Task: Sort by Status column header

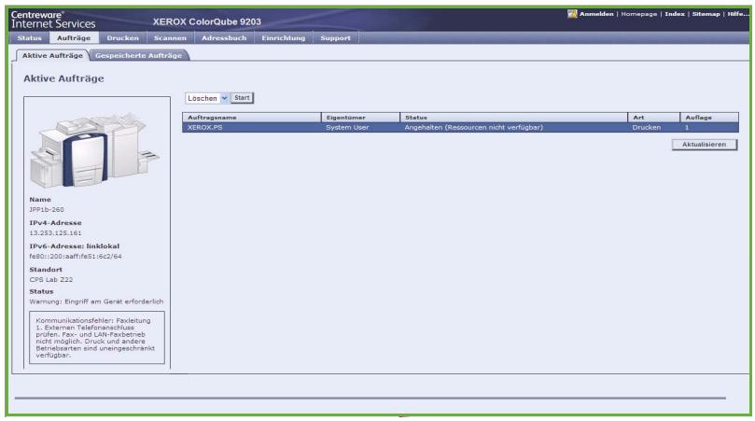Action: [514, 117]
